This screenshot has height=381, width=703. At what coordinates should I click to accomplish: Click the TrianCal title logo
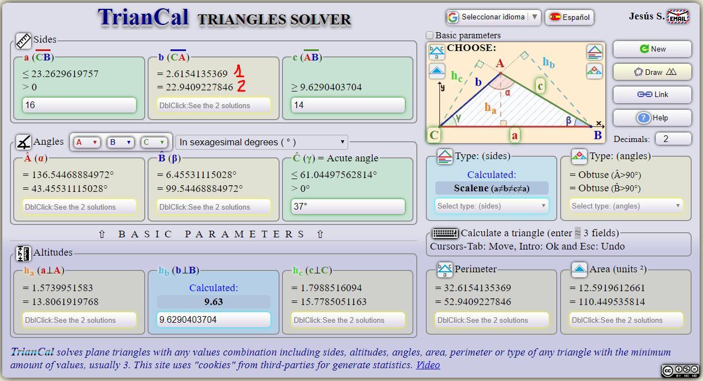(143, 17)
